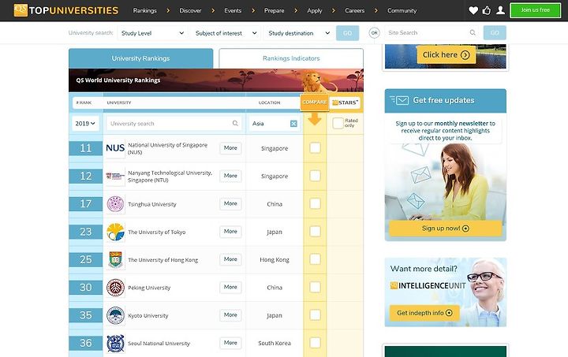Click chevron after Prepare menu
Screen dimensions: 568x357
coord(296,11)
